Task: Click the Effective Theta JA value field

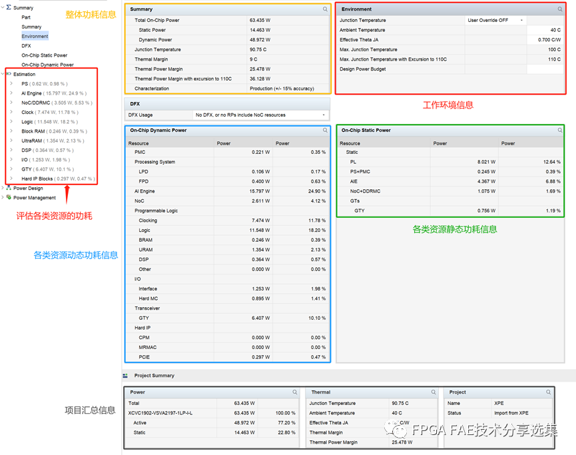Action: [x=545, y=40]
